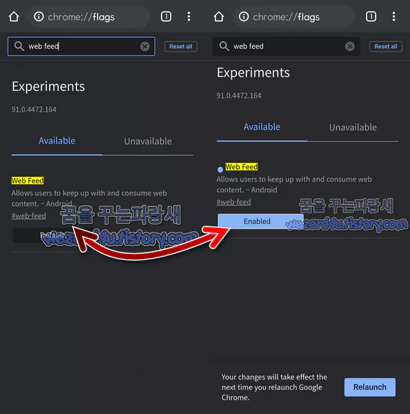Open site info icon in left address bar
Image resolution: width=410 pixels, height=414 pixels.
coord(39,17)
